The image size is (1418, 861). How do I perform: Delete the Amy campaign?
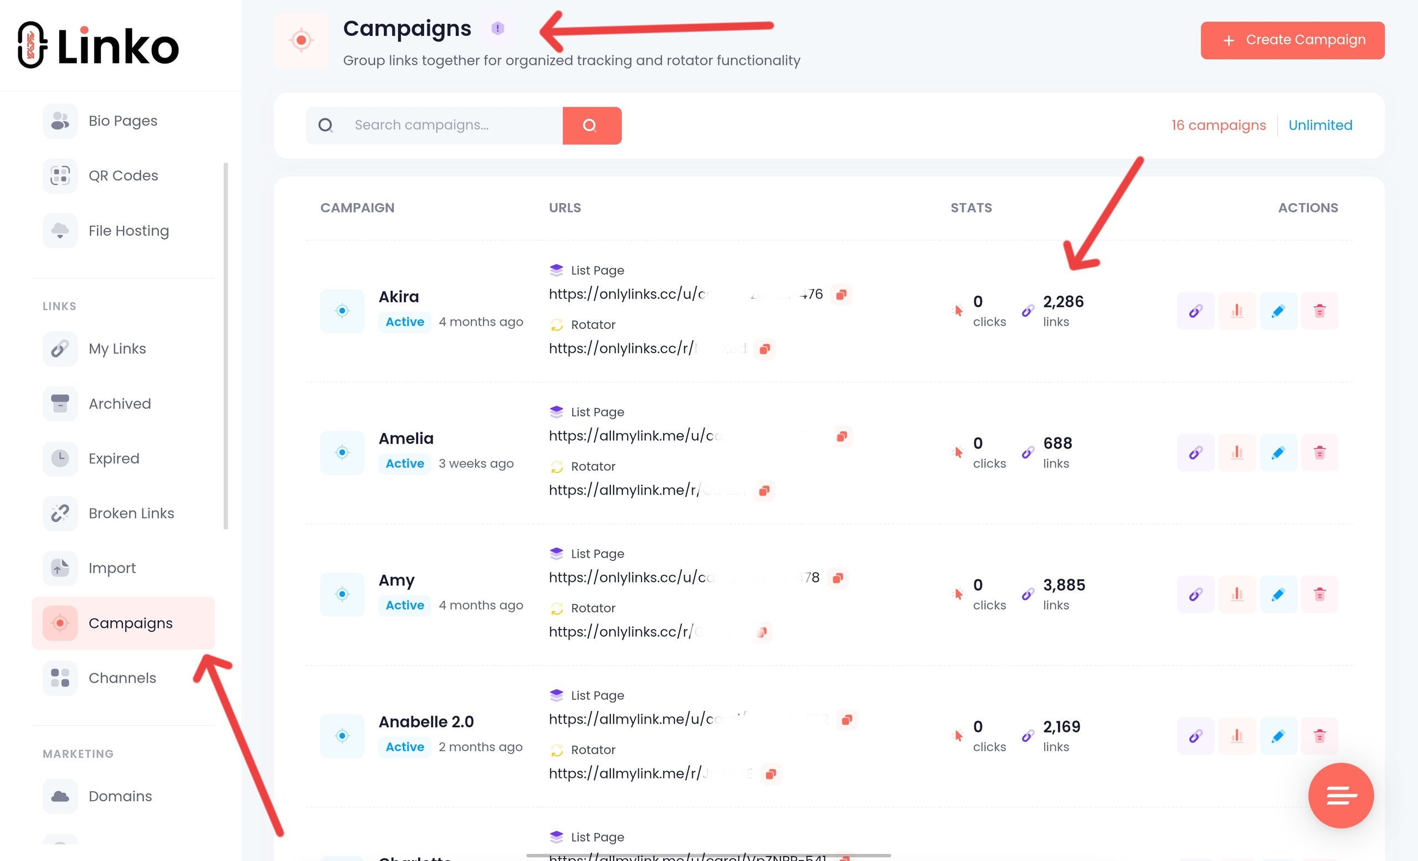[1319, 594]
